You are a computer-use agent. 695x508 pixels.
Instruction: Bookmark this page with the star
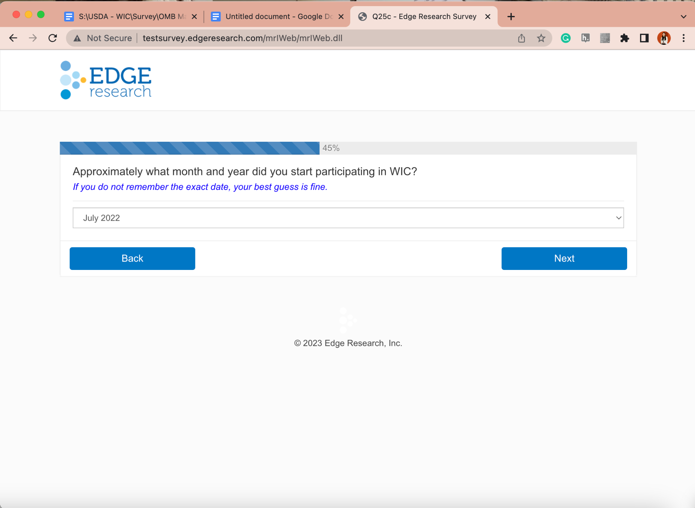(541, 38)
